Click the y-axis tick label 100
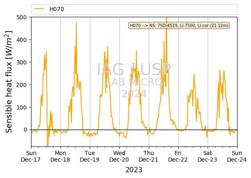Viewport: 251px width, 178px height. click(x=22, y=107)
